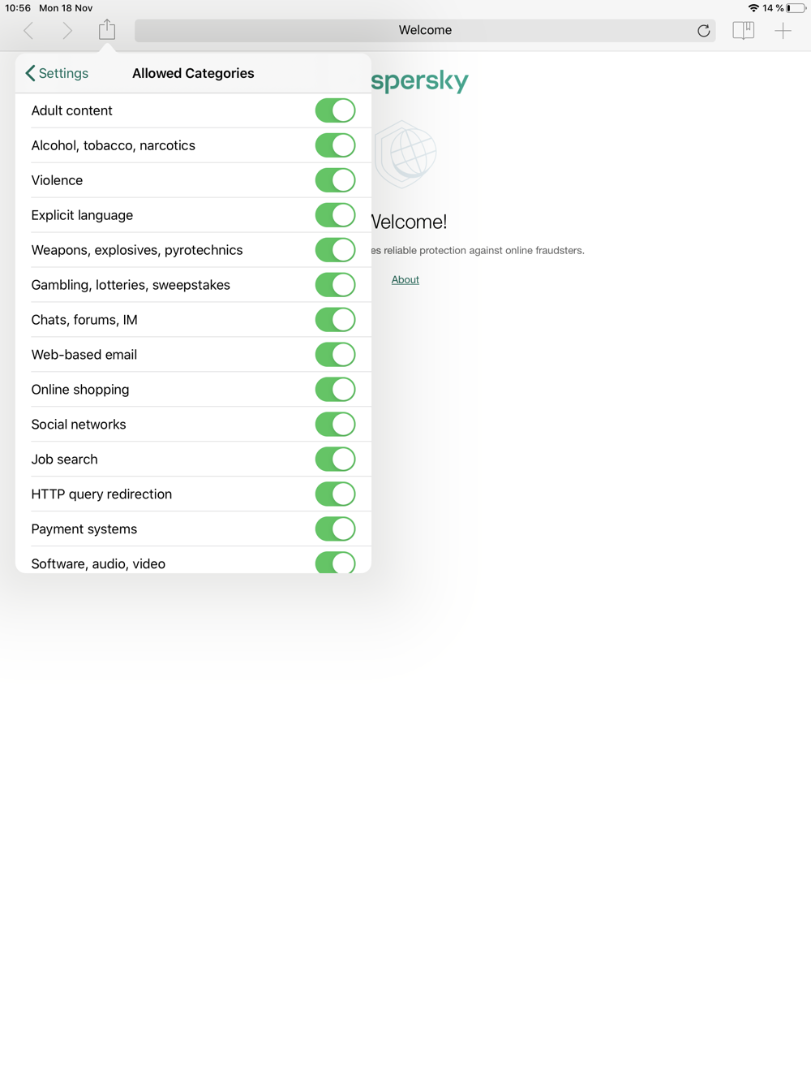Toggle the Explicit language switch
The width and height of the screenshot is (811, 1083).
click(x=335, y=215)
